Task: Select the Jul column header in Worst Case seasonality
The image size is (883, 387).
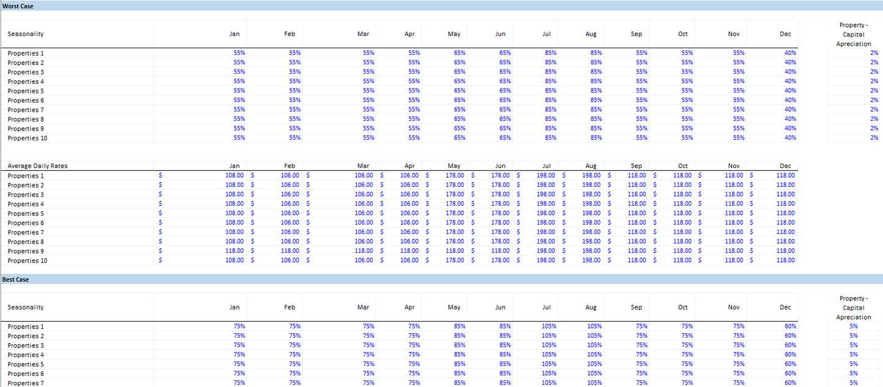Action: 546,34
